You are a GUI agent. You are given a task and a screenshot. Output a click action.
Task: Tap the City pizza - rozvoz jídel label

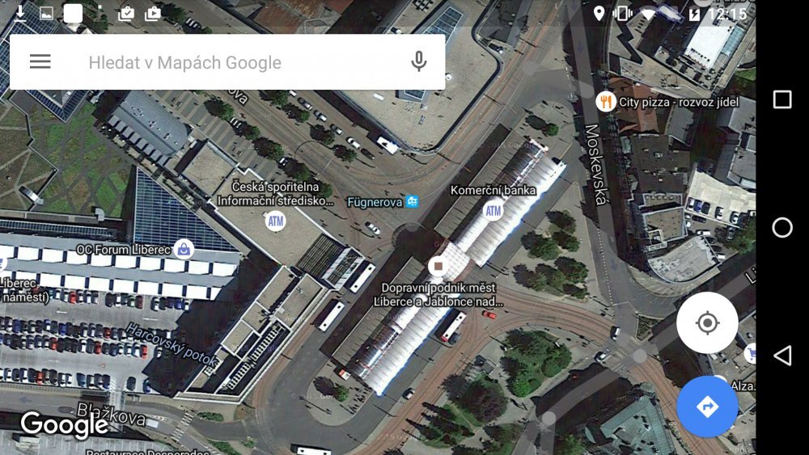679,102
